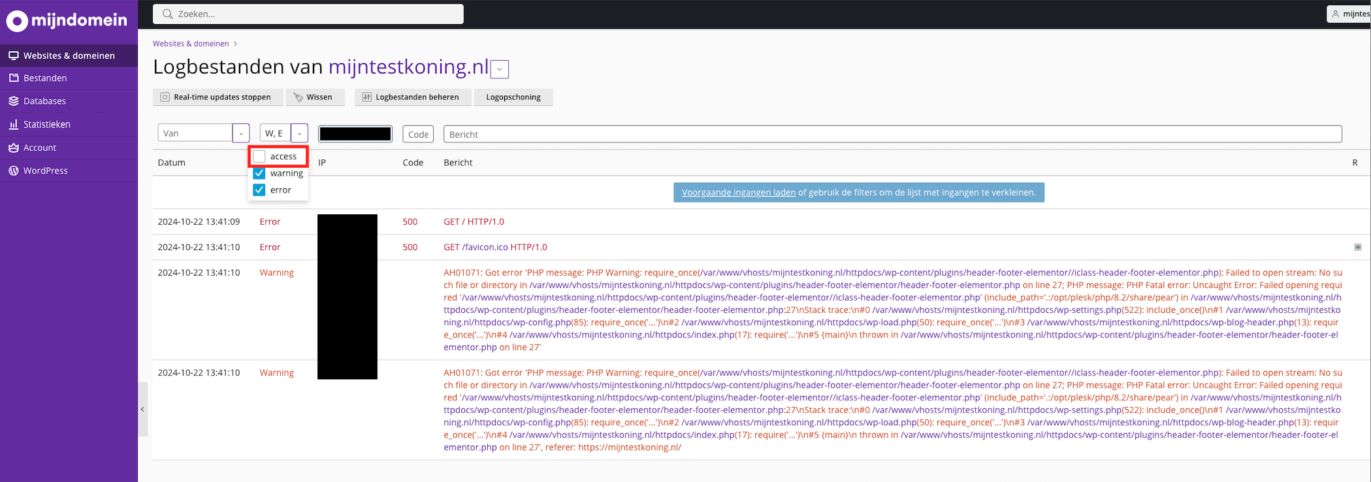Click the mijndomein logo icon
The height and width of the screenshot is (482, 1371).
pyautogui.click(x=17, y=21)
